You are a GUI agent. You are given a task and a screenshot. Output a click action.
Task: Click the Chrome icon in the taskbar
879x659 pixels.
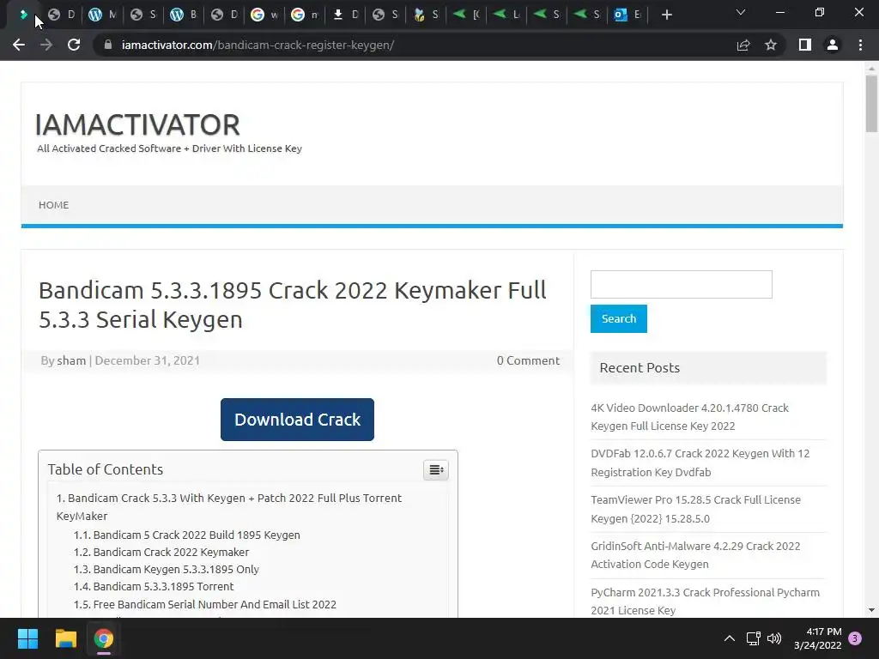[104, 638]
